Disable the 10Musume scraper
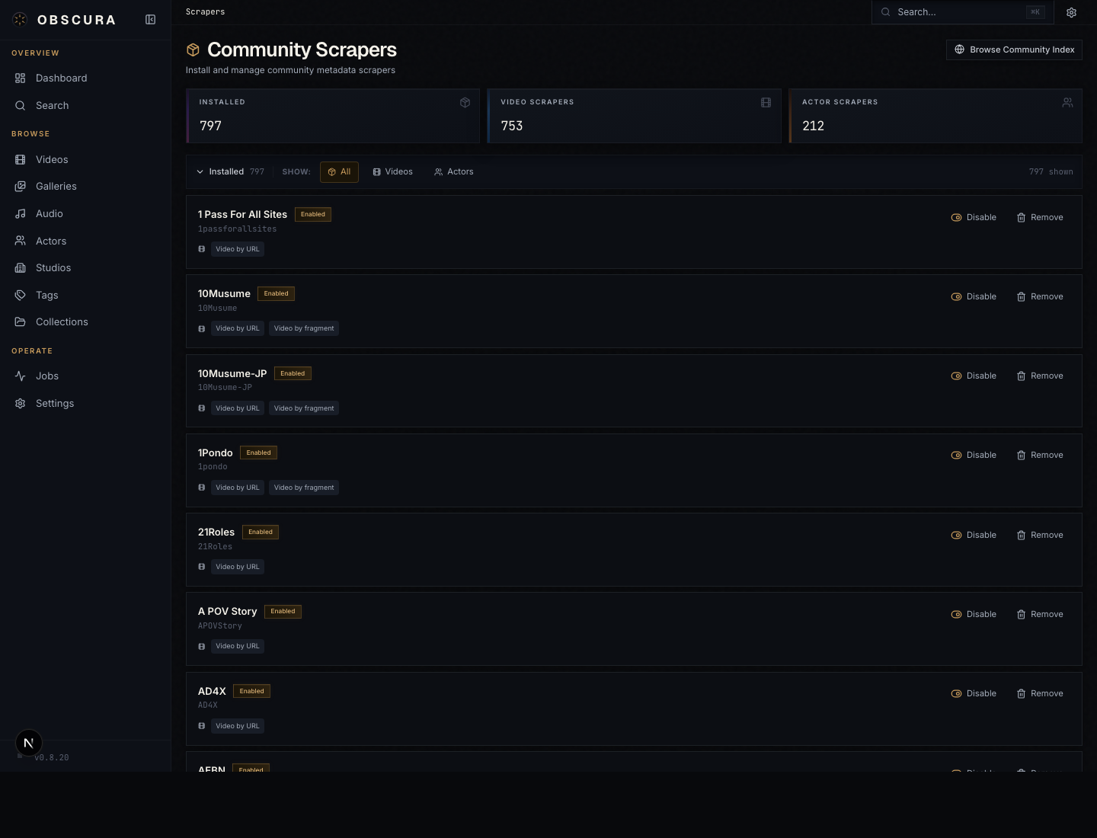The width and height of the screenshot is (1097, 838). click(x=974, y=296)
